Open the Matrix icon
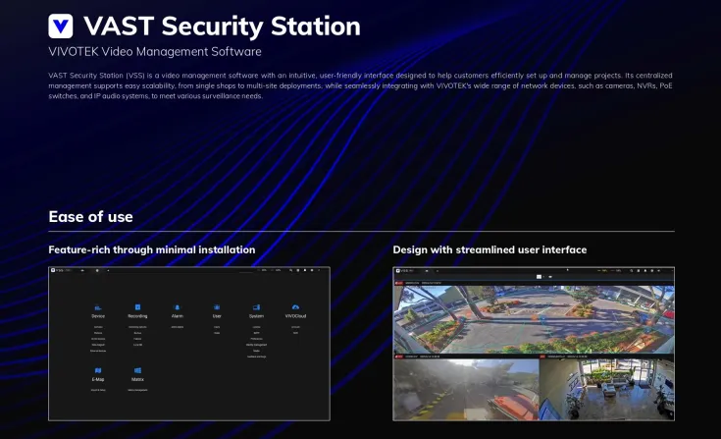Screen dimensions: 721x439 point(137,370)
